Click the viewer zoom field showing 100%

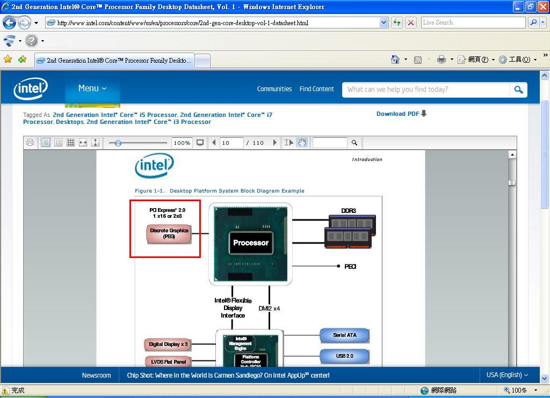182,143
